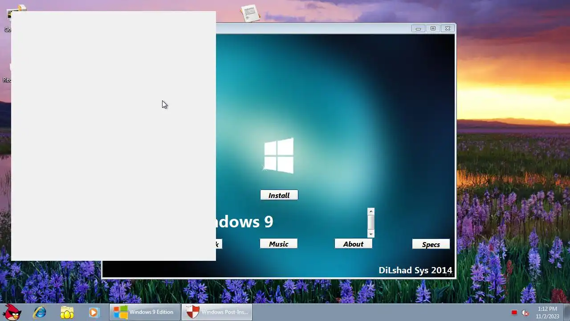Open the muted volume tray icon
This screenshot has height=321, width=570.
click(x=525, y=313)
